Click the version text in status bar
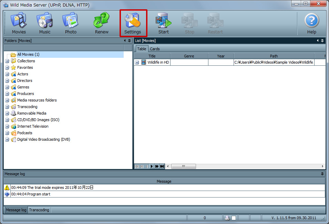Viewport: 329px width, 224px height. pos(294,218)
